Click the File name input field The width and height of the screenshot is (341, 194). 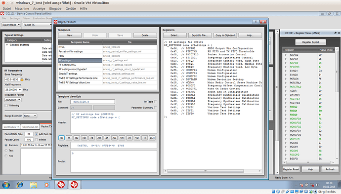pyautogui.click(x=92, y=102)
